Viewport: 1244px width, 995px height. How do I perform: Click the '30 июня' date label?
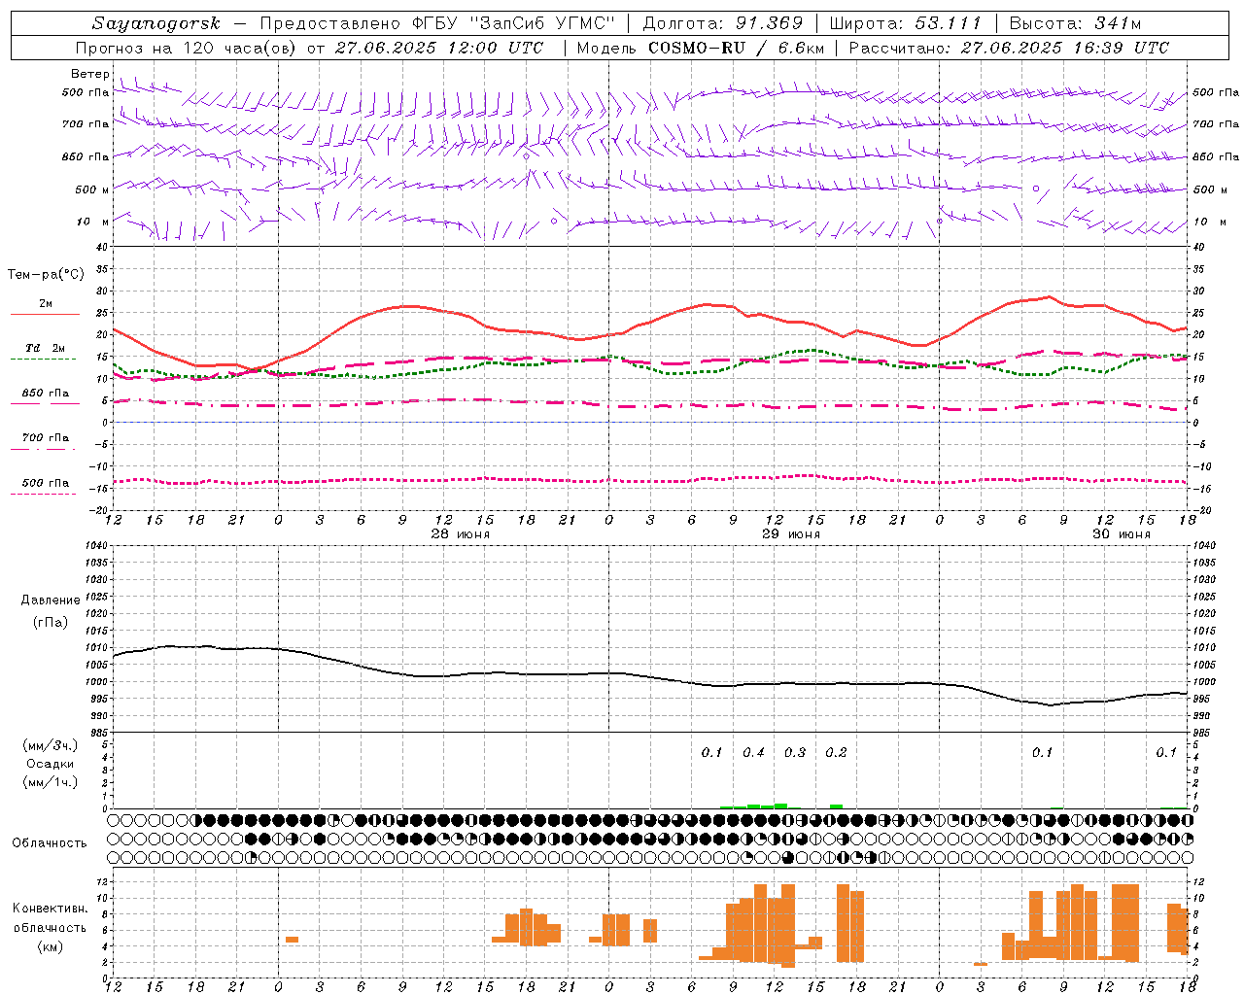tap(1121, 534)
